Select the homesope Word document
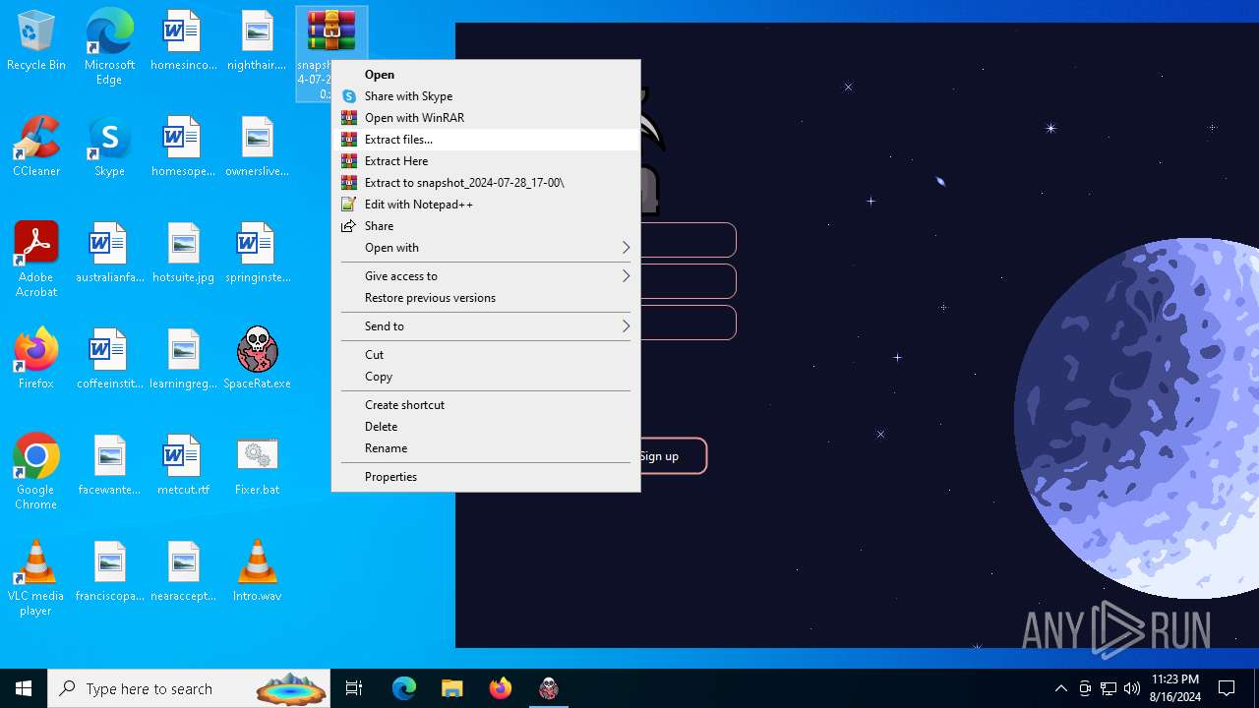 183,147
